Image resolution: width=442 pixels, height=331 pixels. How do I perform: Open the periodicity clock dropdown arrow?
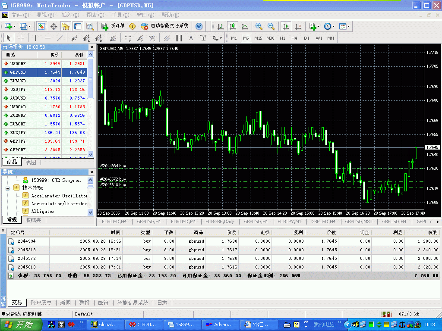pos(334,26)
